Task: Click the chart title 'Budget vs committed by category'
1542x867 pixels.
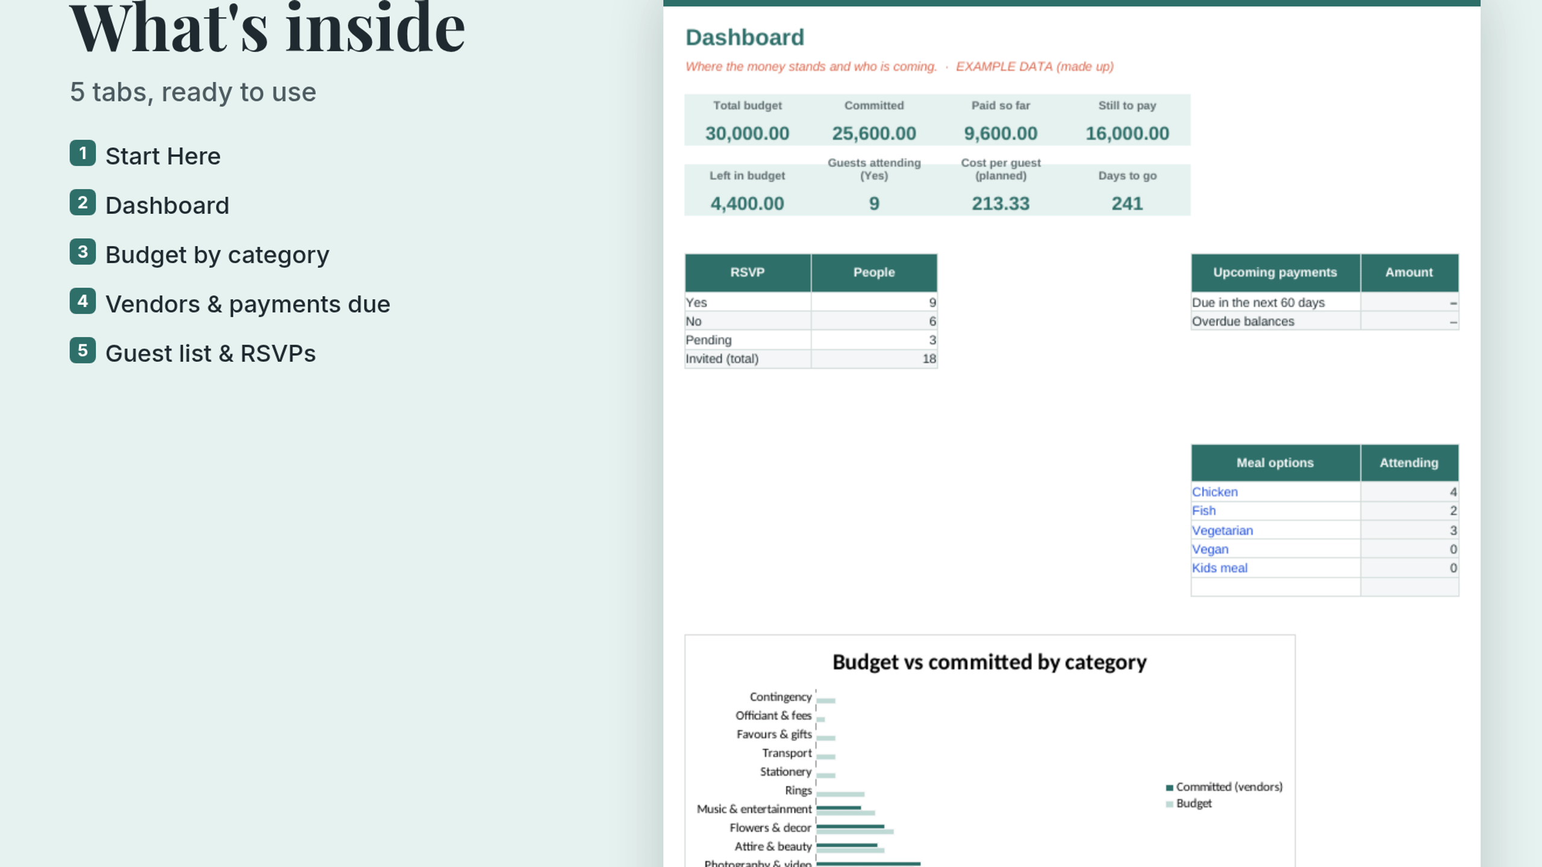Action: coord(989,662)
